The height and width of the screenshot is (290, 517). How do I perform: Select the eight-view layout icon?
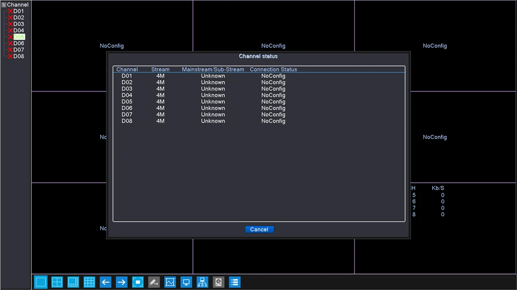click(x=73, y=282)
